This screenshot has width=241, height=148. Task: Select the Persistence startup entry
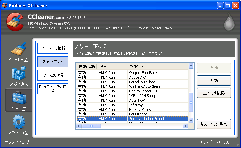132,114
